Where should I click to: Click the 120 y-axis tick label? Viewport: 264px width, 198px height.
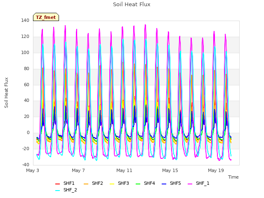coord(25,37)
